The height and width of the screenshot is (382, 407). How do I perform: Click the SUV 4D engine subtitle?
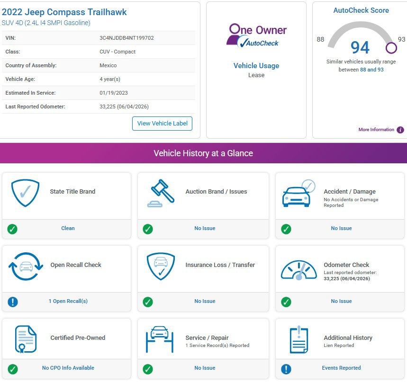point(46,23)
